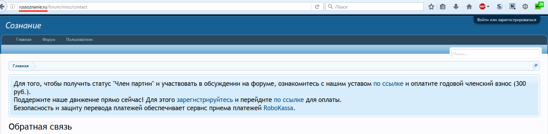Viewport: 548px width, 134px height.
Task: Open the downloads arrow icon
Action: coord(456,7)
